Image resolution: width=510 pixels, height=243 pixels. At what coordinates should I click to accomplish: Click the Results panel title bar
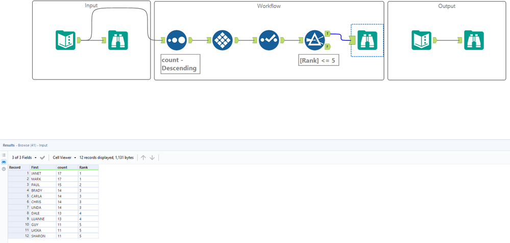click(x=255, y=145)
